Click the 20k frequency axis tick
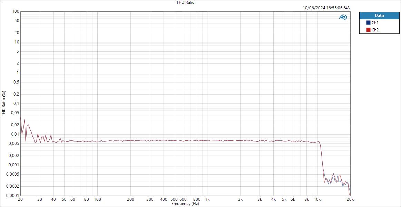 tap(350, 199)
